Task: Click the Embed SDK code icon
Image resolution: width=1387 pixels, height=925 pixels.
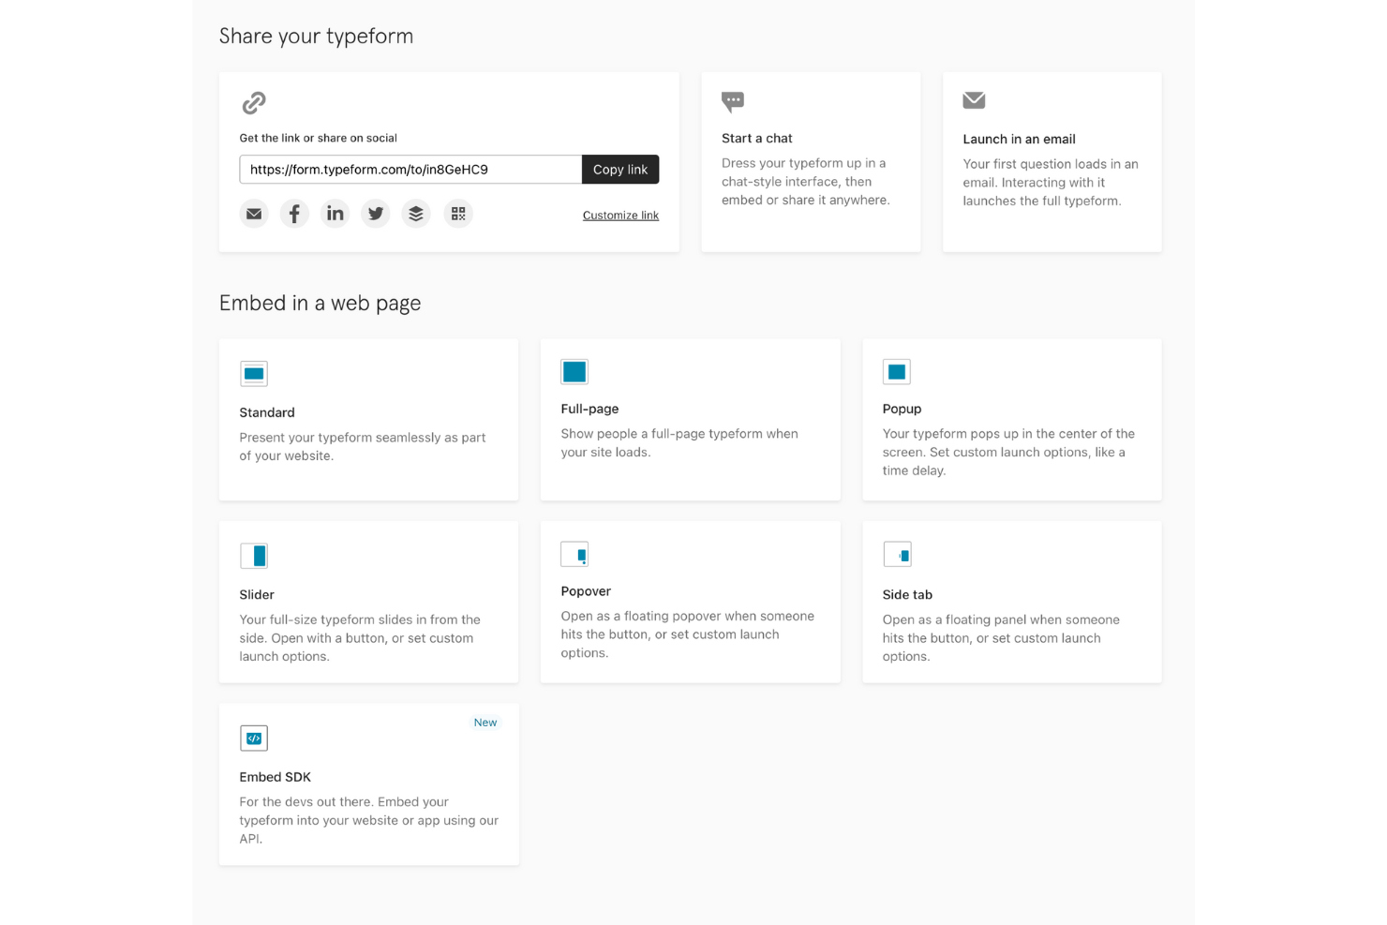Action: pos(253,738)
